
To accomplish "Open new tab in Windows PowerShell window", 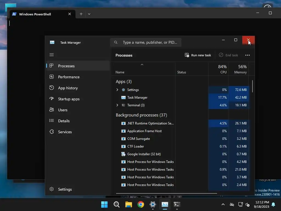I will pyautogui.click(x=81, y=14).
